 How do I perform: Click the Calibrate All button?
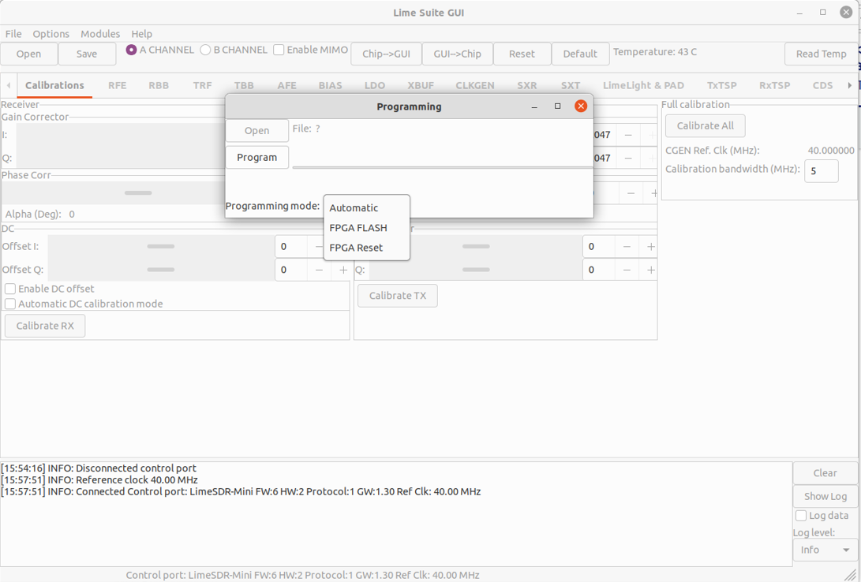tap(705, 125)
